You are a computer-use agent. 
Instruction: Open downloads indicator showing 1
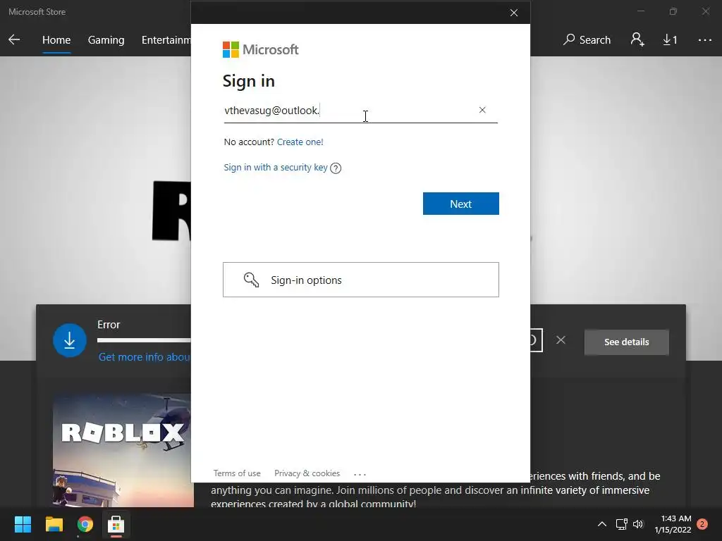(670, 40)
